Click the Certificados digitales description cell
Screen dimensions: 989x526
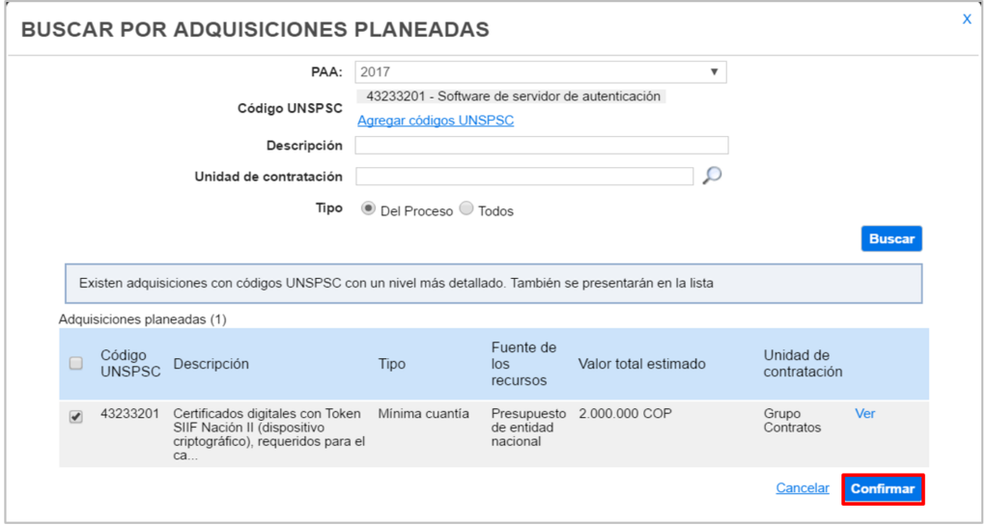click(268, 434)
